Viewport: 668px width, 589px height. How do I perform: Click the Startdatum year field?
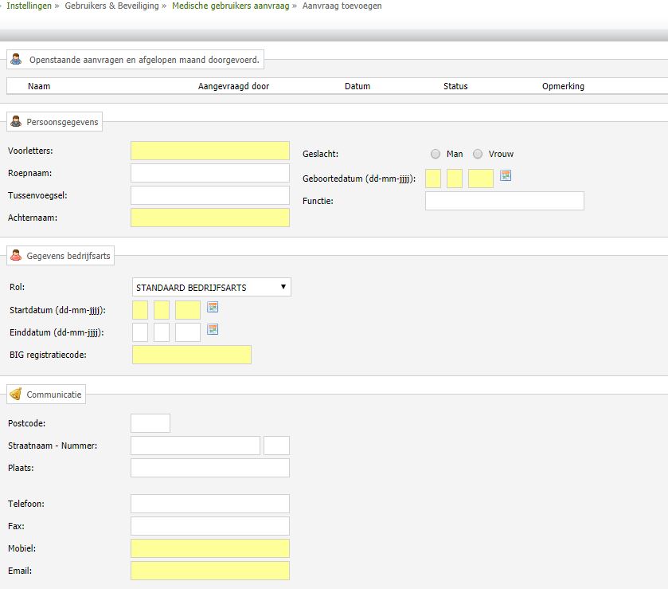pyautogui.click(x=188, y=310)
